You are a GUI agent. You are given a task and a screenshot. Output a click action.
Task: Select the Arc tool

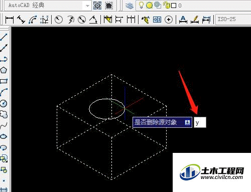pyautogui.click(x=4, y=92)
